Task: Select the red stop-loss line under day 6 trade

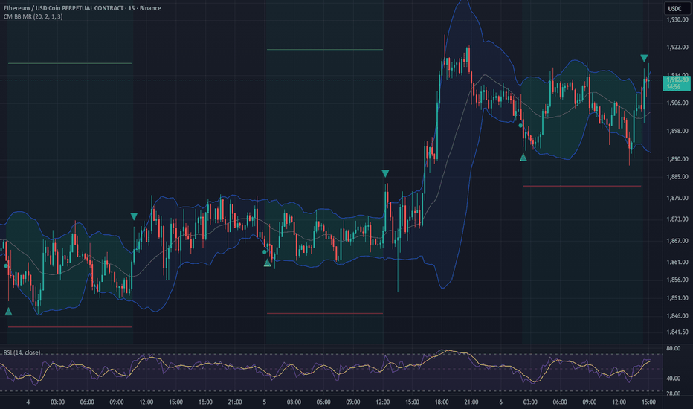Action: click(581, 186)
